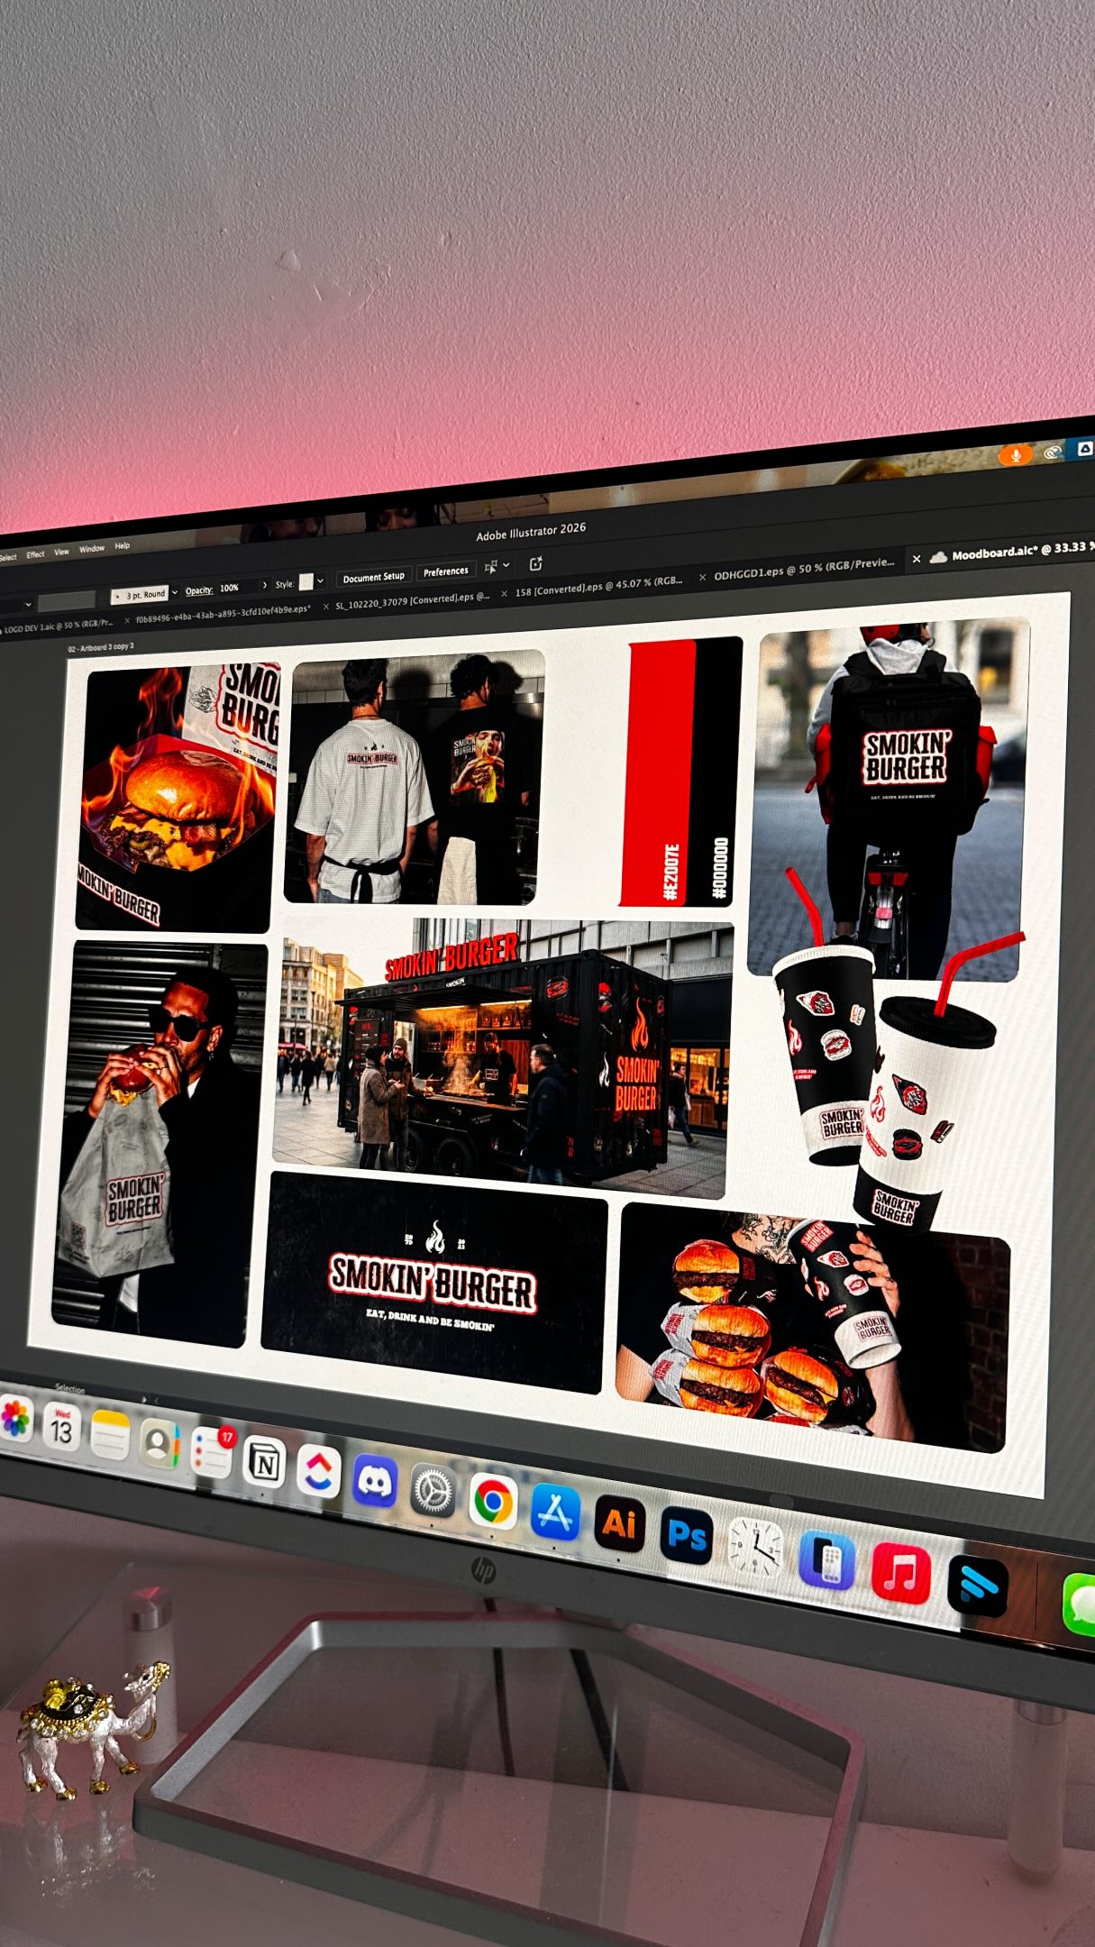This screenshot has height=1947, width=1095.
Task: Select the black #000000 color swatch
Action: point(713,771)
